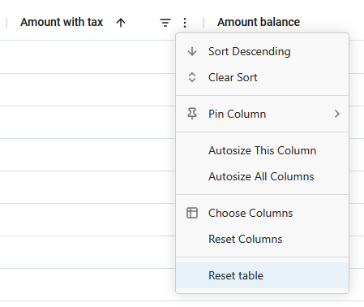The height and width of the screenshot is (307, 364).
Task: Choose Sort Descending from the menu
Action: [x=262, y=51]
